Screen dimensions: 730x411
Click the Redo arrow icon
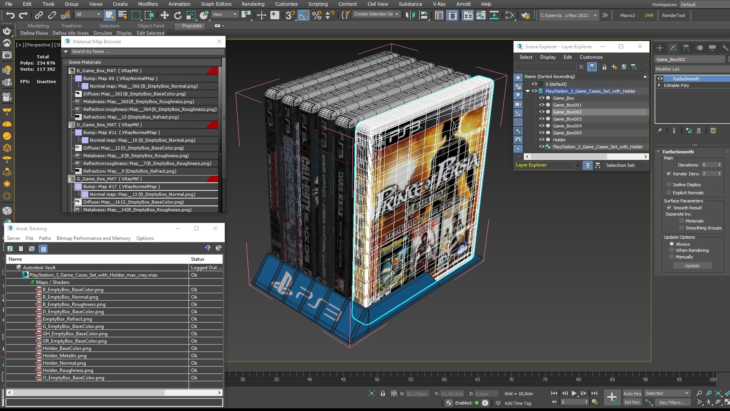24,15
